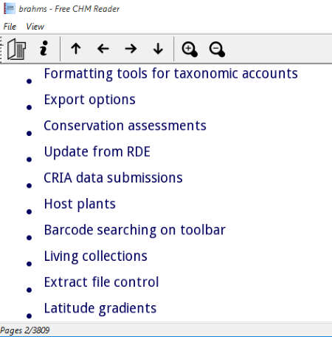332x337 pixels.
Task: Open CRIA data submissions topic
Action: tap(113, 178)
